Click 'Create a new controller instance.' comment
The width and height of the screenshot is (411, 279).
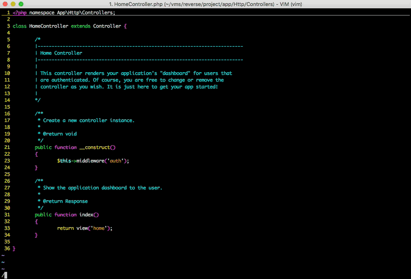click(88, 120)
